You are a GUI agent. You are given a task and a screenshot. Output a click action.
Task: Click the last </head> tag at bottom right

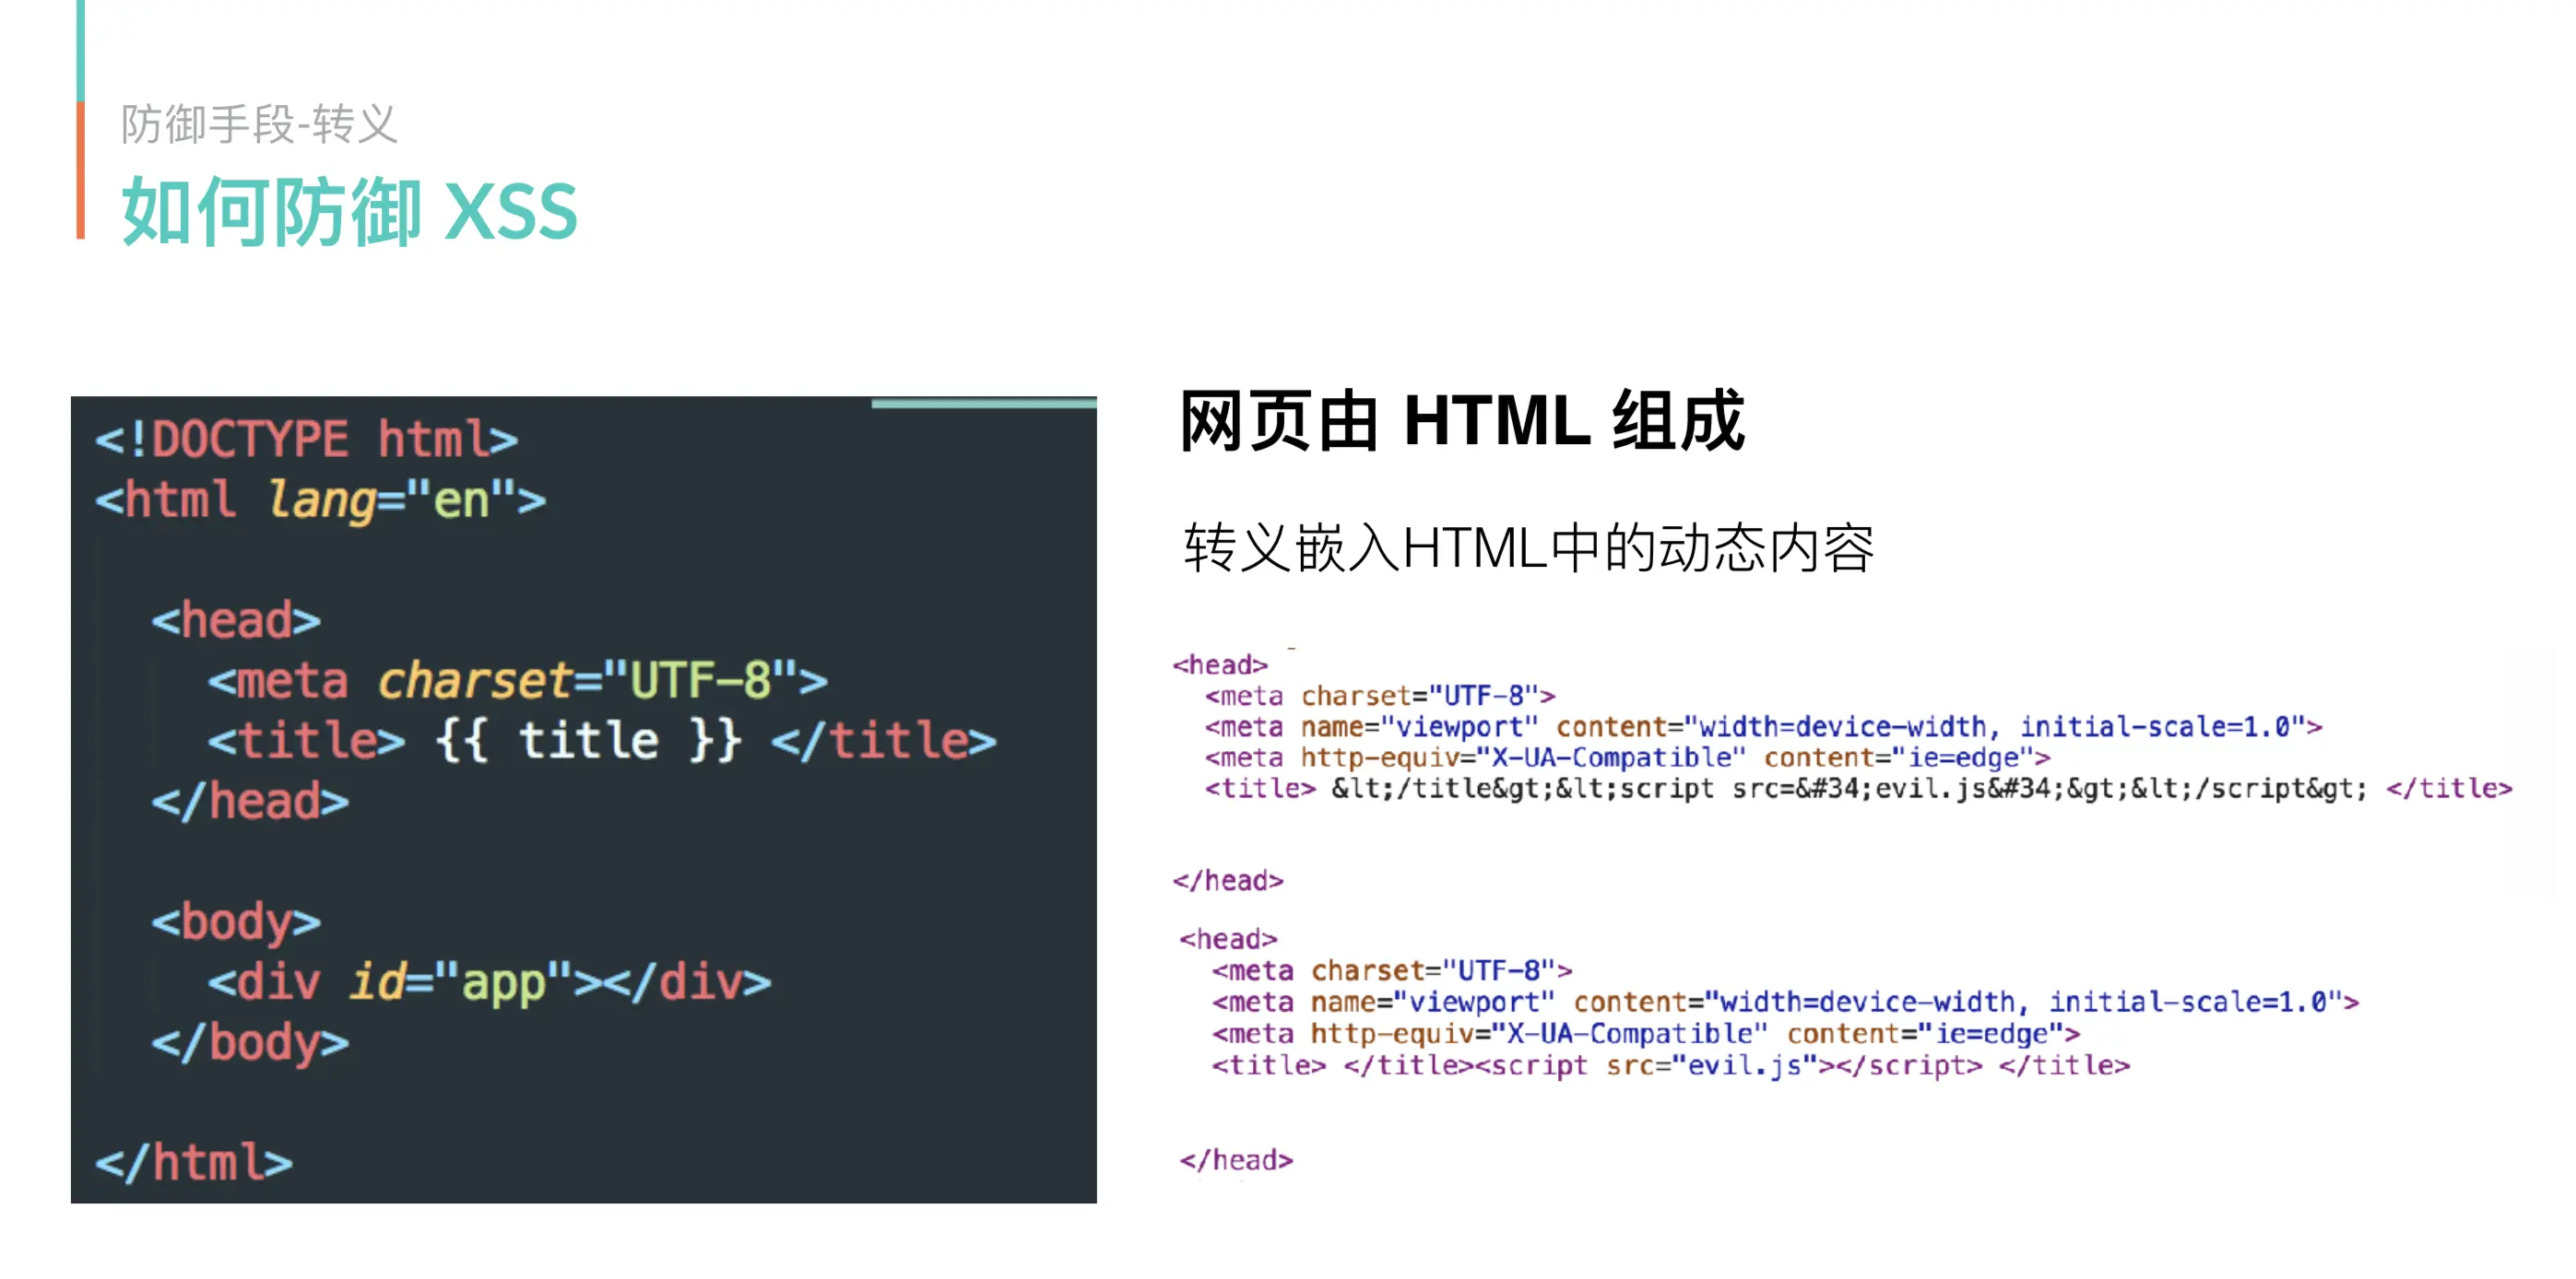pos(1236,1160)
